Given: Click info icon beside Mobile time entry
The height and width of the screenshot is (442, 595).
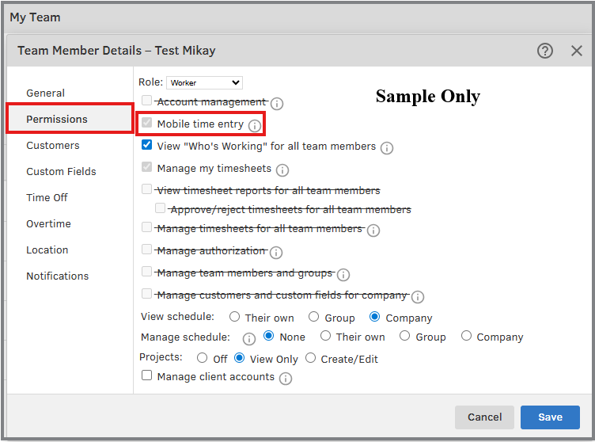Looking at the screenshot, I should (254, 126).
